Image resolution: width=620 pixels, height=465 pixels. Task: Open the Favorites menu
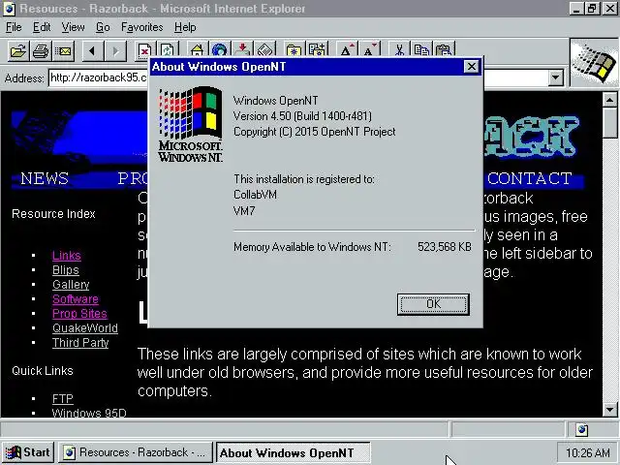coord(142,27)
